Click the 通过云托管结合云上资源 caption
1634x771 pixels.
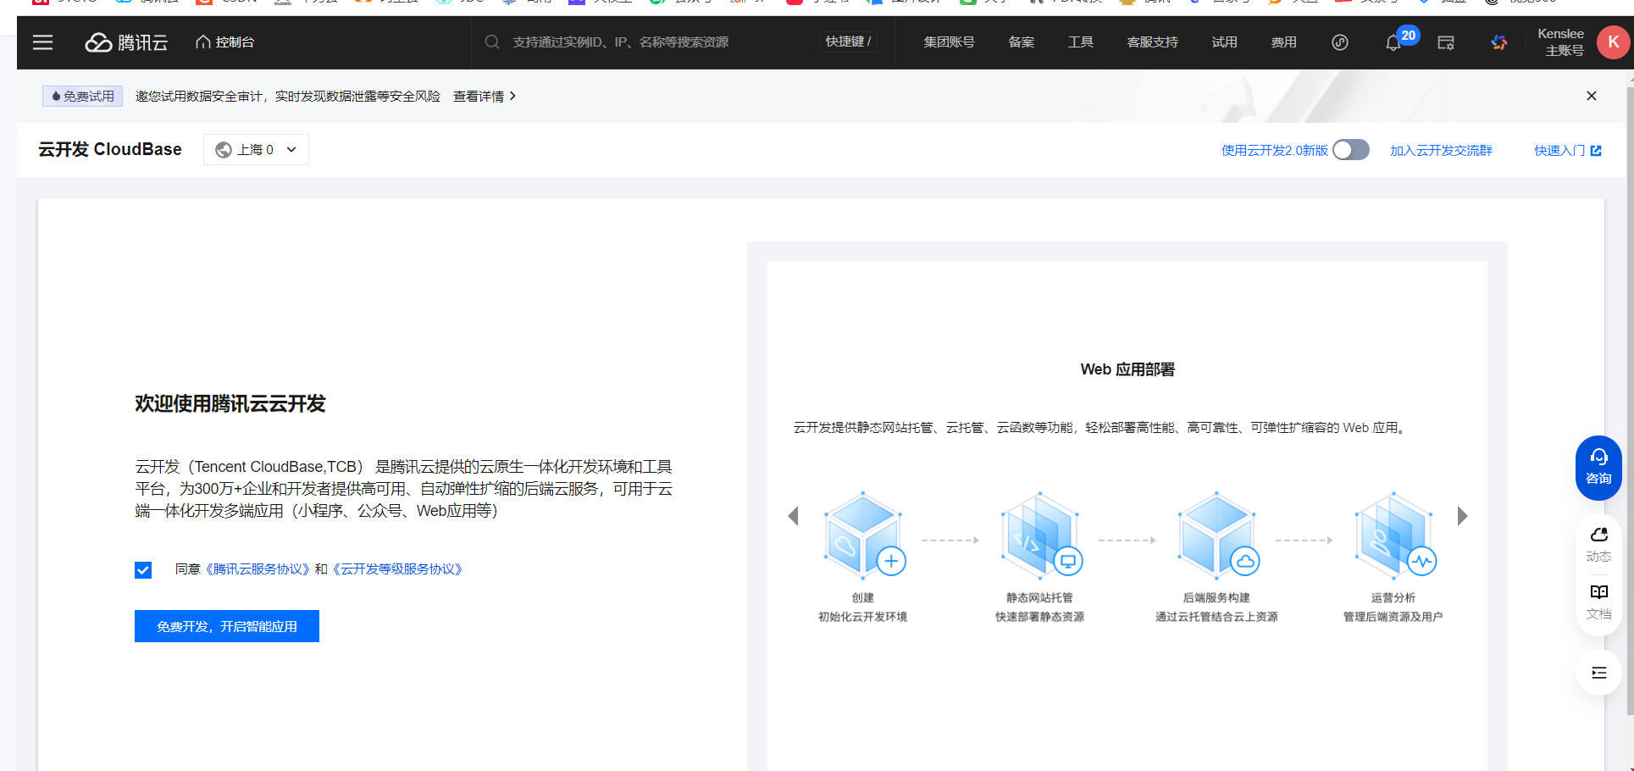[1216, 617]
